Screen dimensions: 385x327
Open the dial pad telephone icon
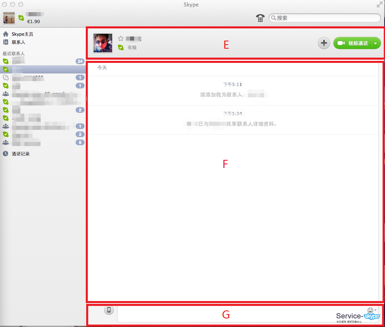point(260,18)
